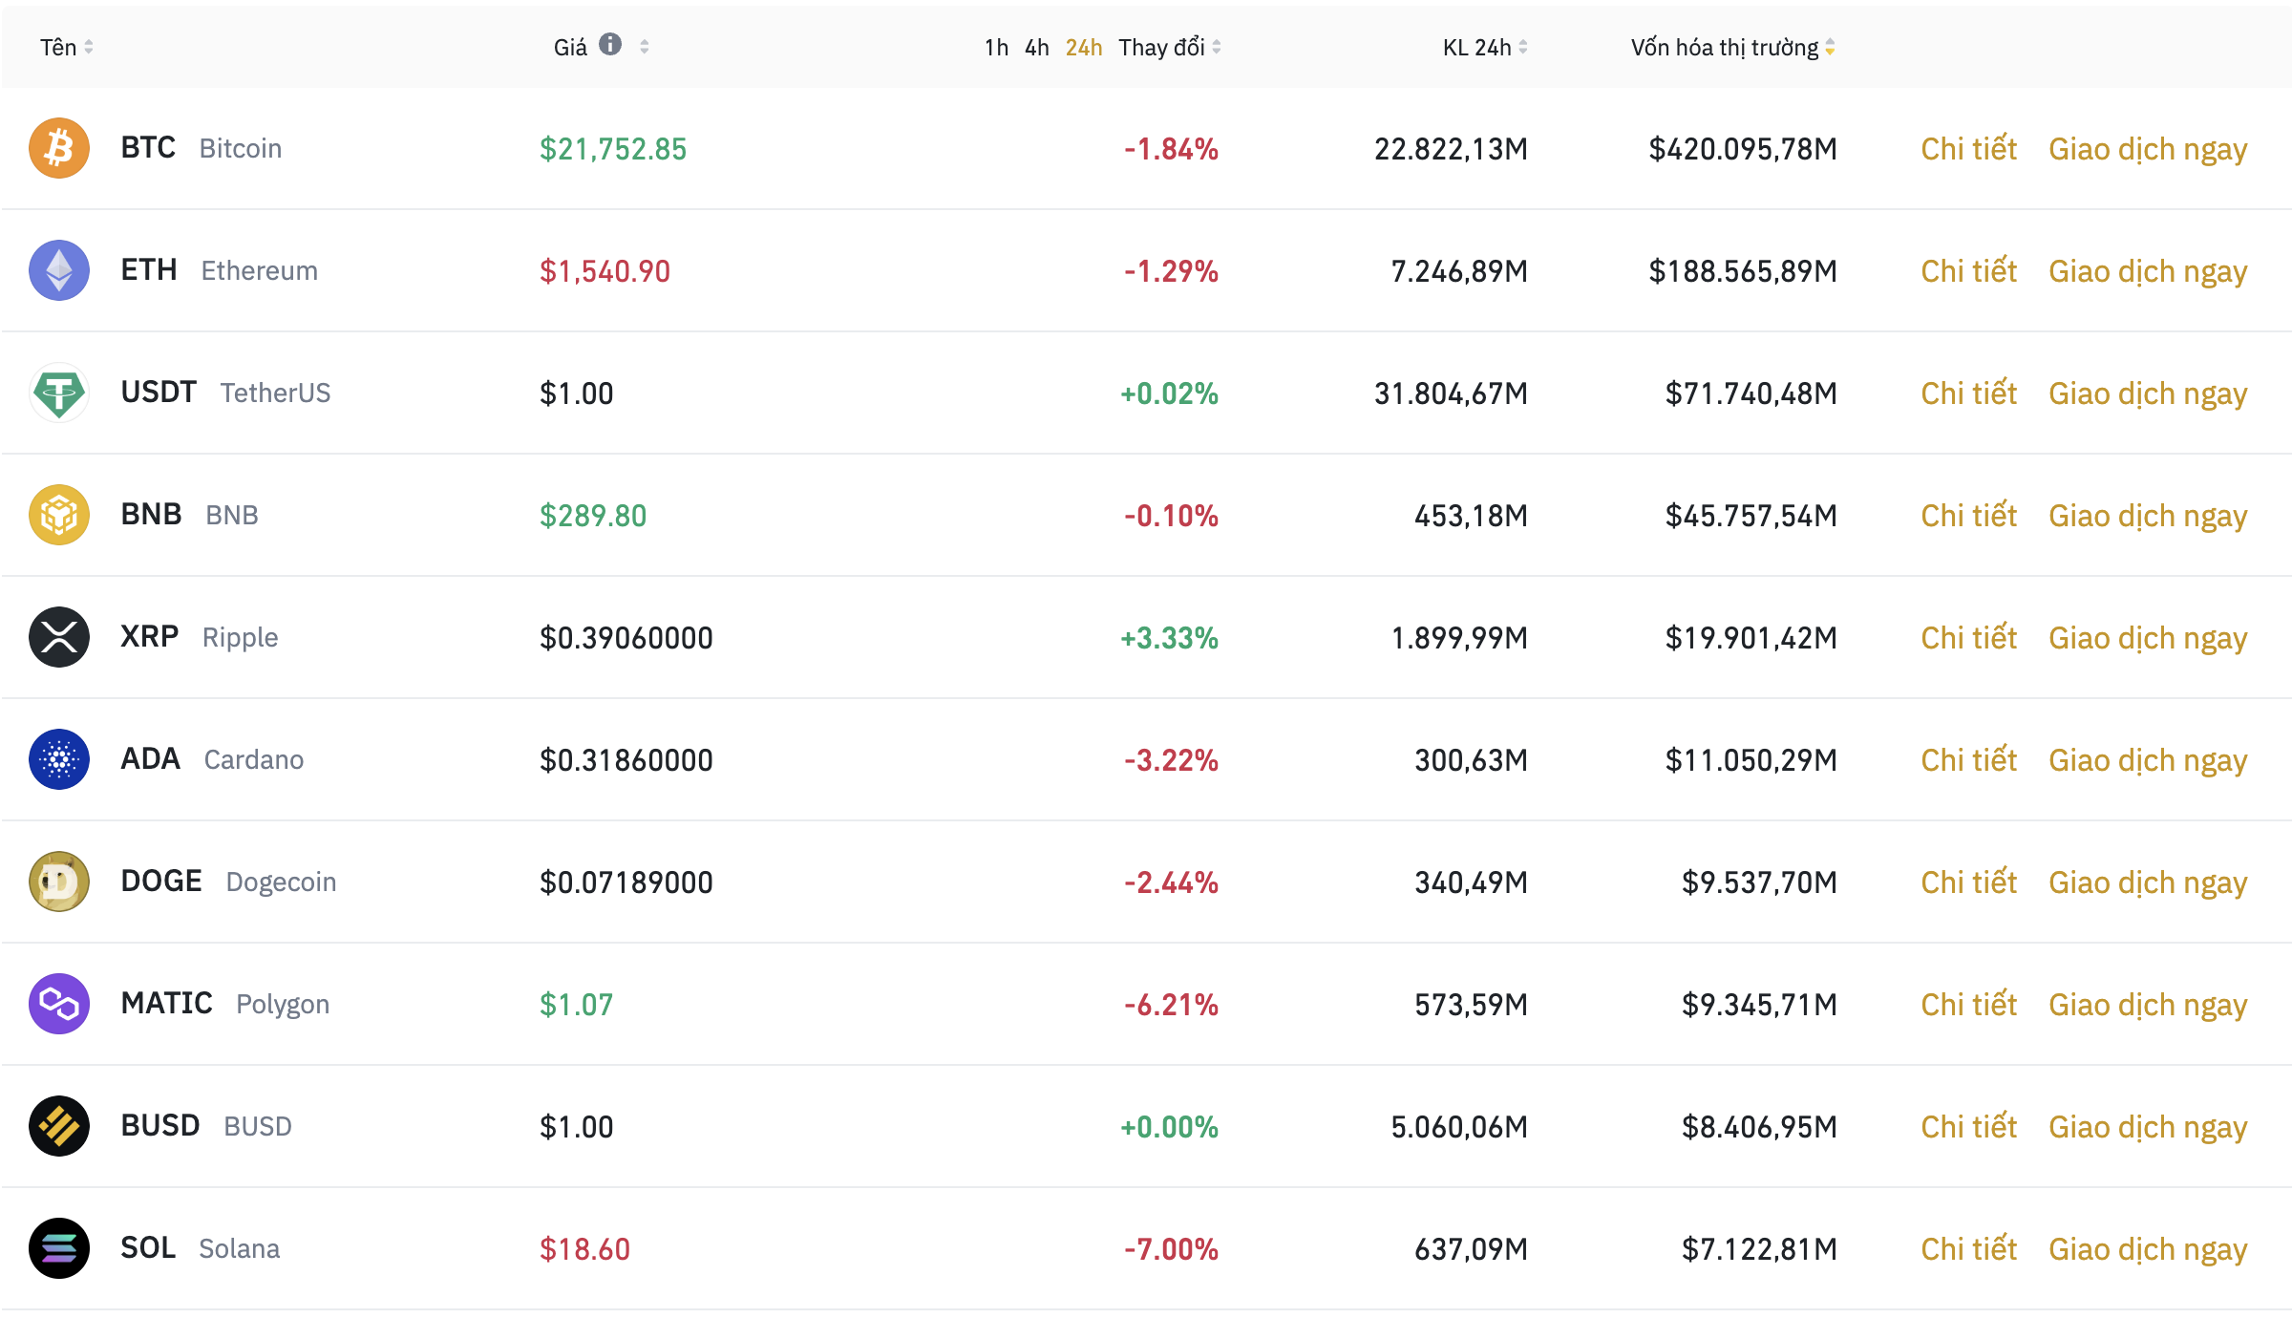Image resolution: width=2292 pixels, height=1318 pixels.
Task: Click the +3.33% change value
Action: (1169, 638)
